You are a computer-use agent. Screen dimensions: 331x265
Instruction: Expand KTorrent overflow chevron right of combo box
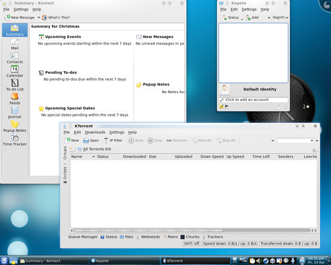(317, 141)
